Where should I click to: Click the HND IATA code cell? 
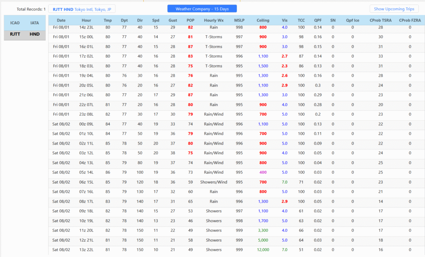(x=34, y=34)
